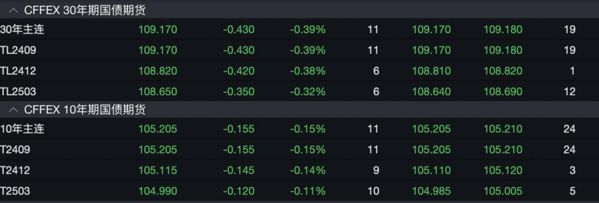Click the CFFEX 30年期国债期货 header text

tap(85, 11)
